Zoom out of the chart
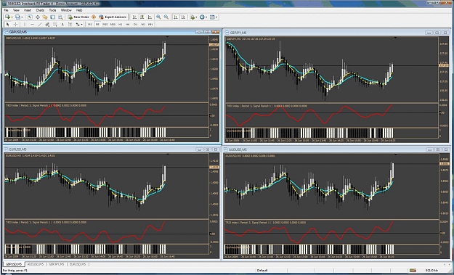Screen dimensions: 454x275 click(166, 17)
